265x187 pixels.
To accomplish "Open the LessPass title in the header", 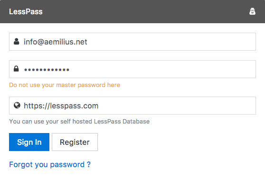I will coord(26,12).
